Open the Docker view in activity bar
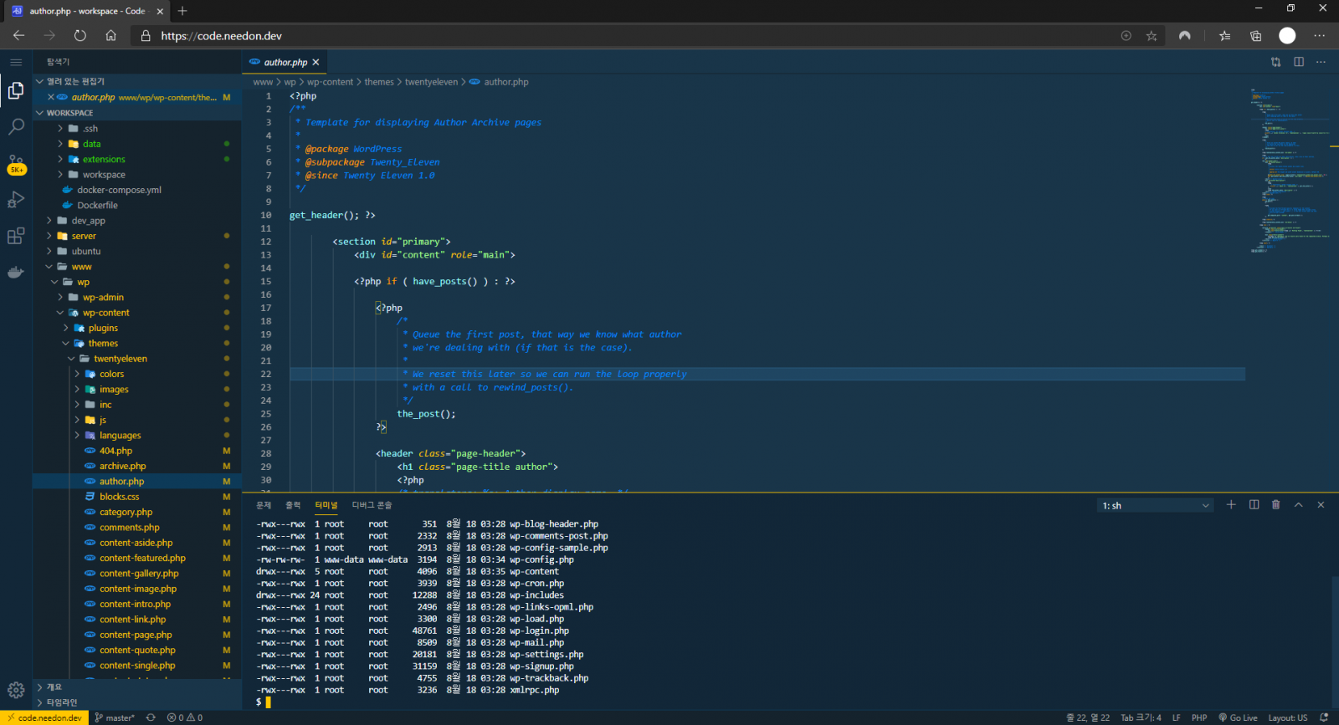Screen dimensions: 1339x725 click(16, 273)
